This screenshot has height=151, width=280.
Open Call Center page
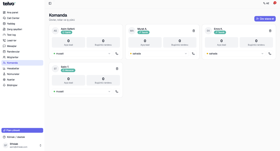coord(22,18)
